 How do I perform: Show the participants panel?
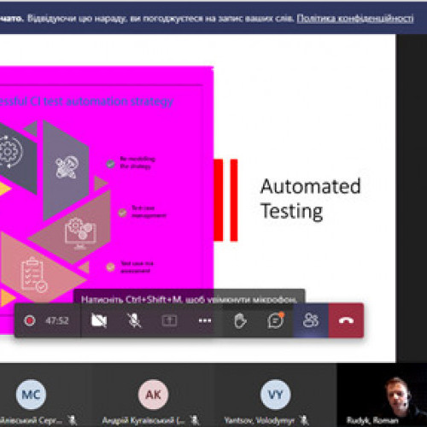(x=311, y=320)
